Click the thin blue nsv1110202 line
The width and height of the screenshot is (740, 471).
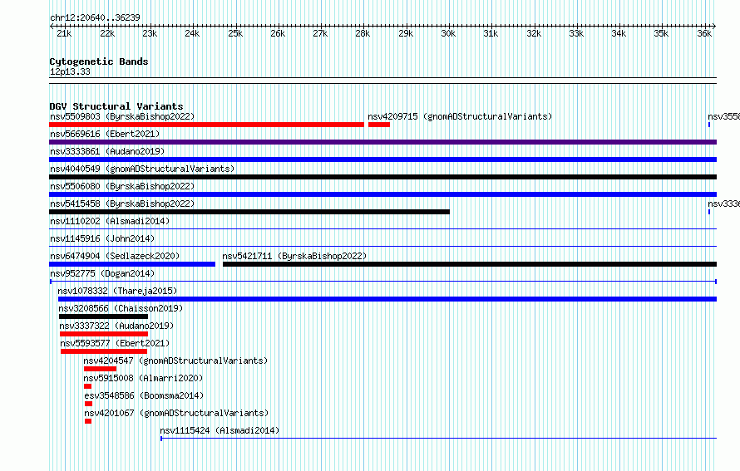(382, 229)
